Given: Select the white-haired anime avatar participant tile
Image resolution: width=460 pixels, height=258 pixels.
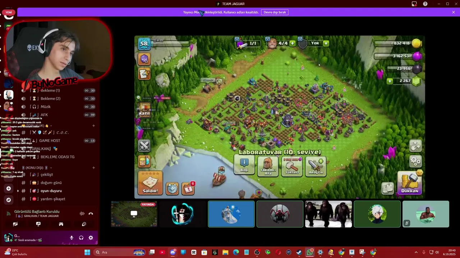Looking at the screenshot, I should coord(377,214).
